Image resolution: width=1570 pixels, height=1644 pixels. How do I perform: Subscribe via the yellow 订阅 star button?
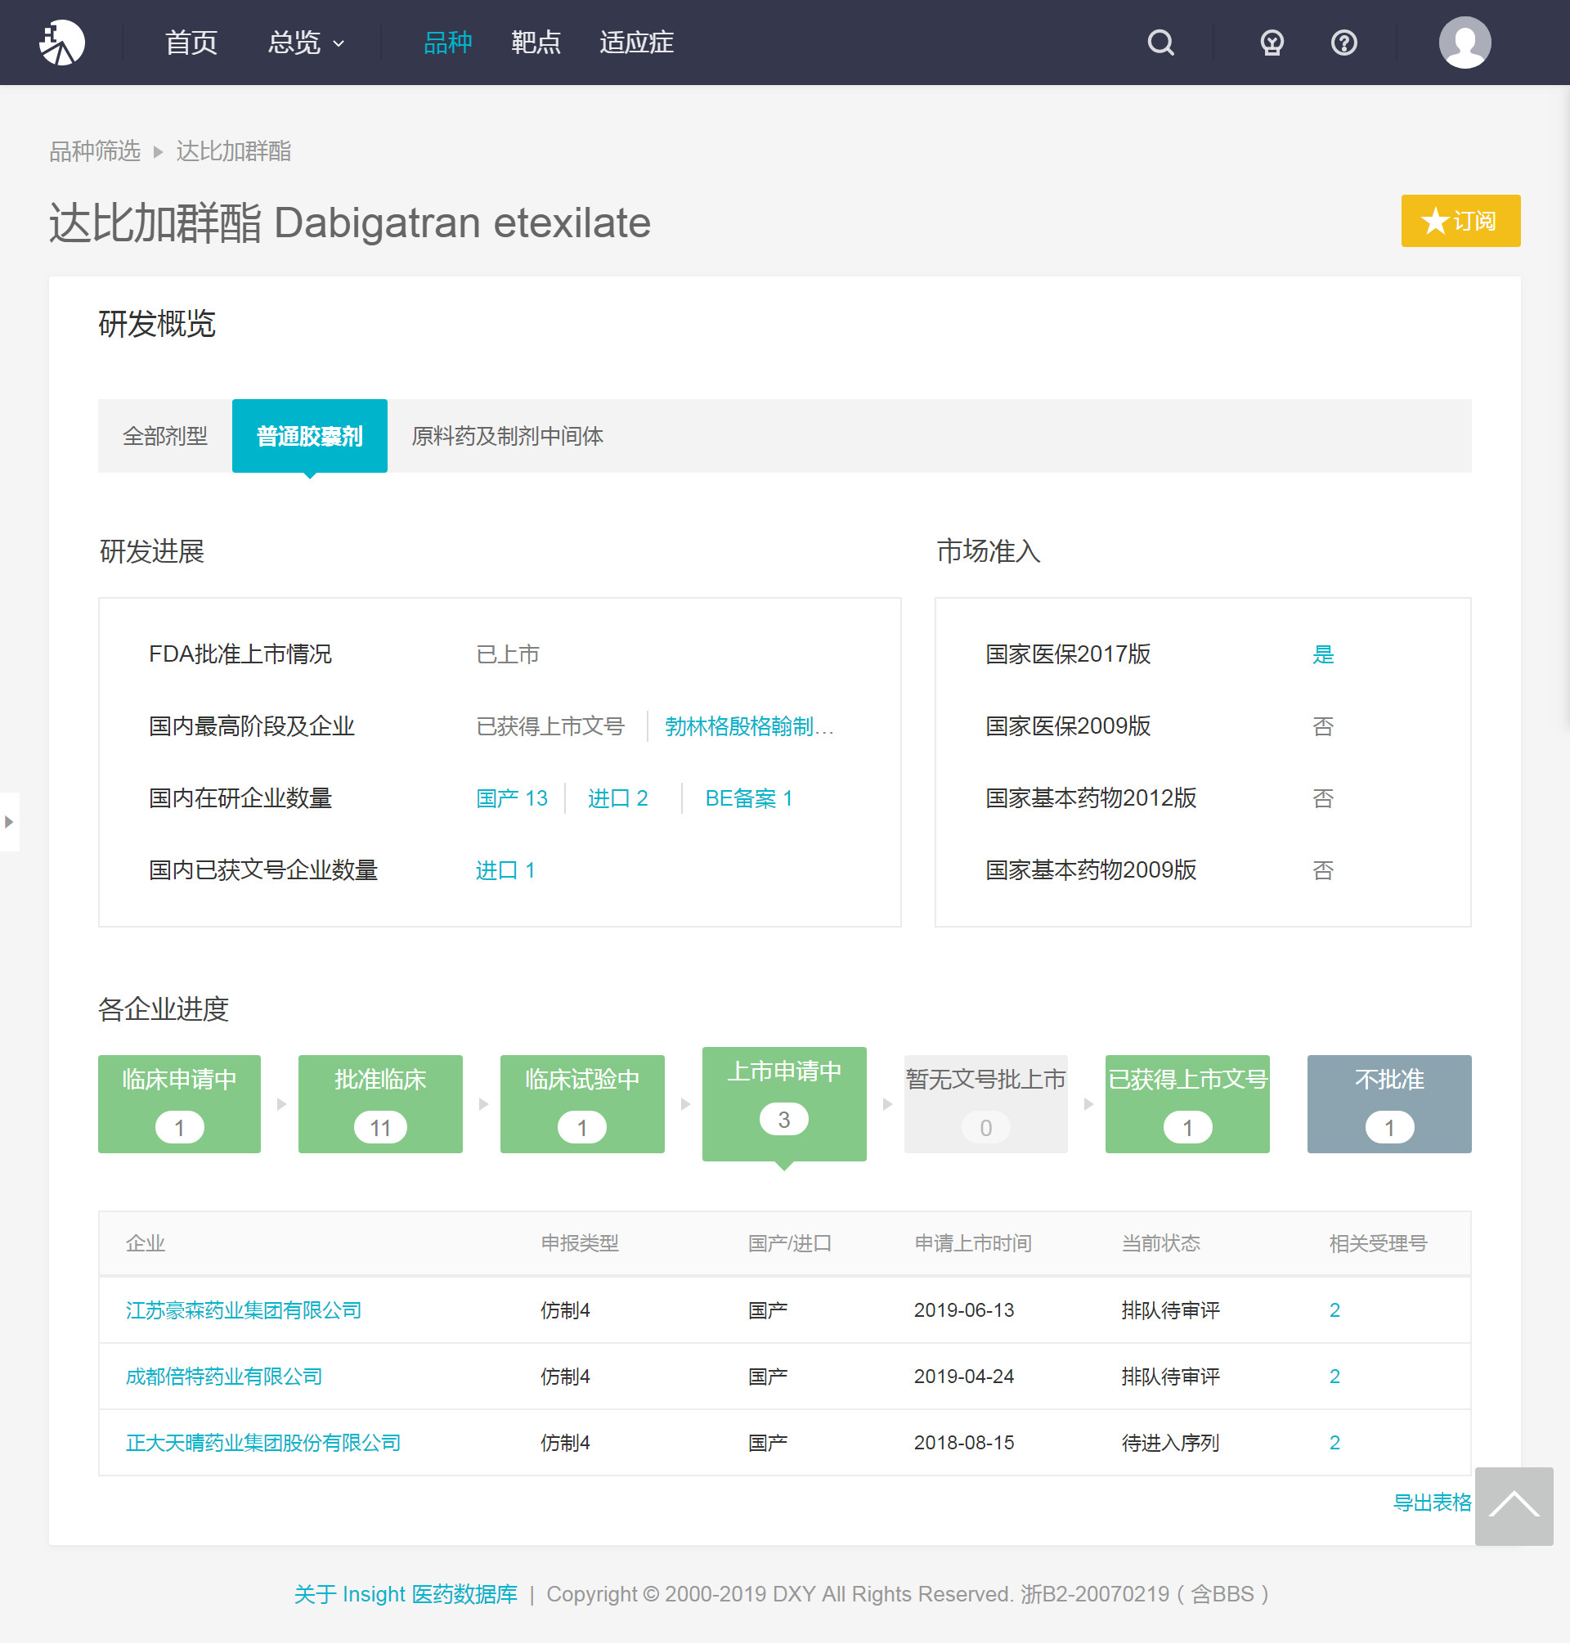[1460, 221]
